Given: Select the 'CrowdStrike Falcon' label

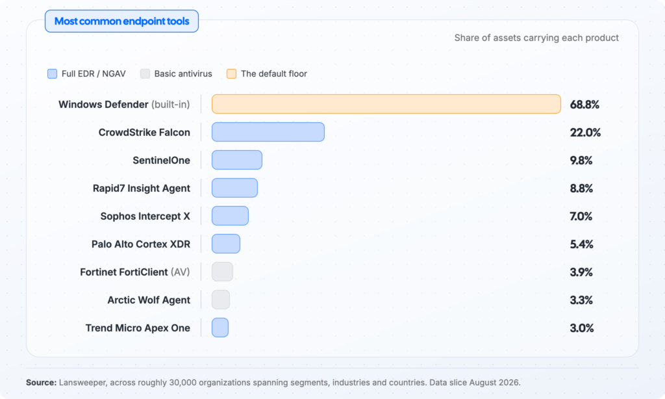Looking at the screenshot, I should click(144, 133).
